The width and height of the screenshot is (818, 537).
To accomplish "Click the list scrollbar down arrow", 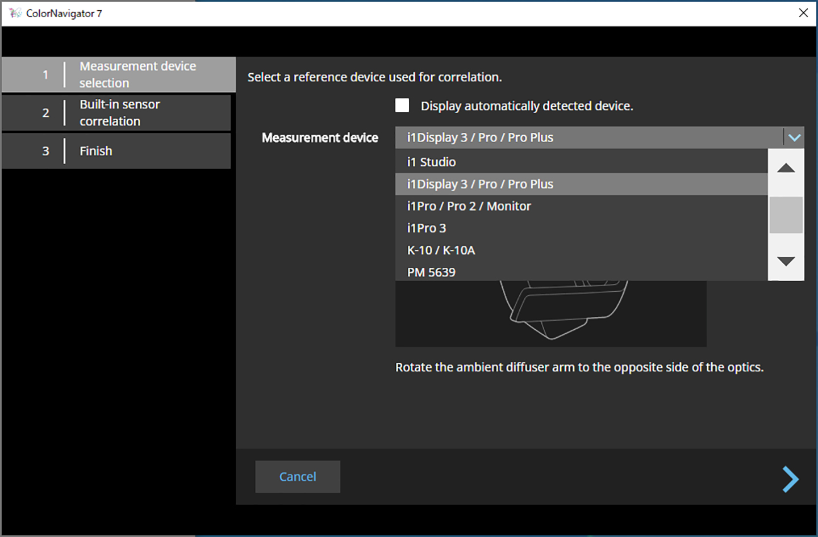I will coord(786,261).
